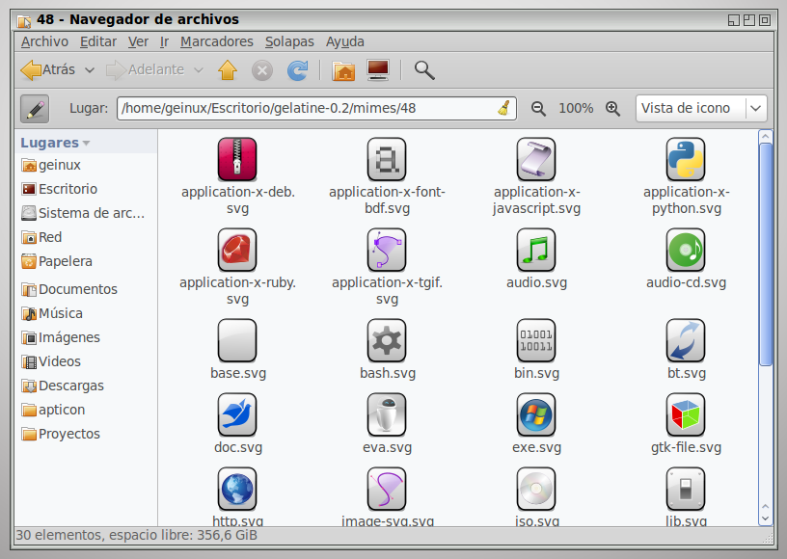Select exe.svg Windows logo icon

pos(536,415)
